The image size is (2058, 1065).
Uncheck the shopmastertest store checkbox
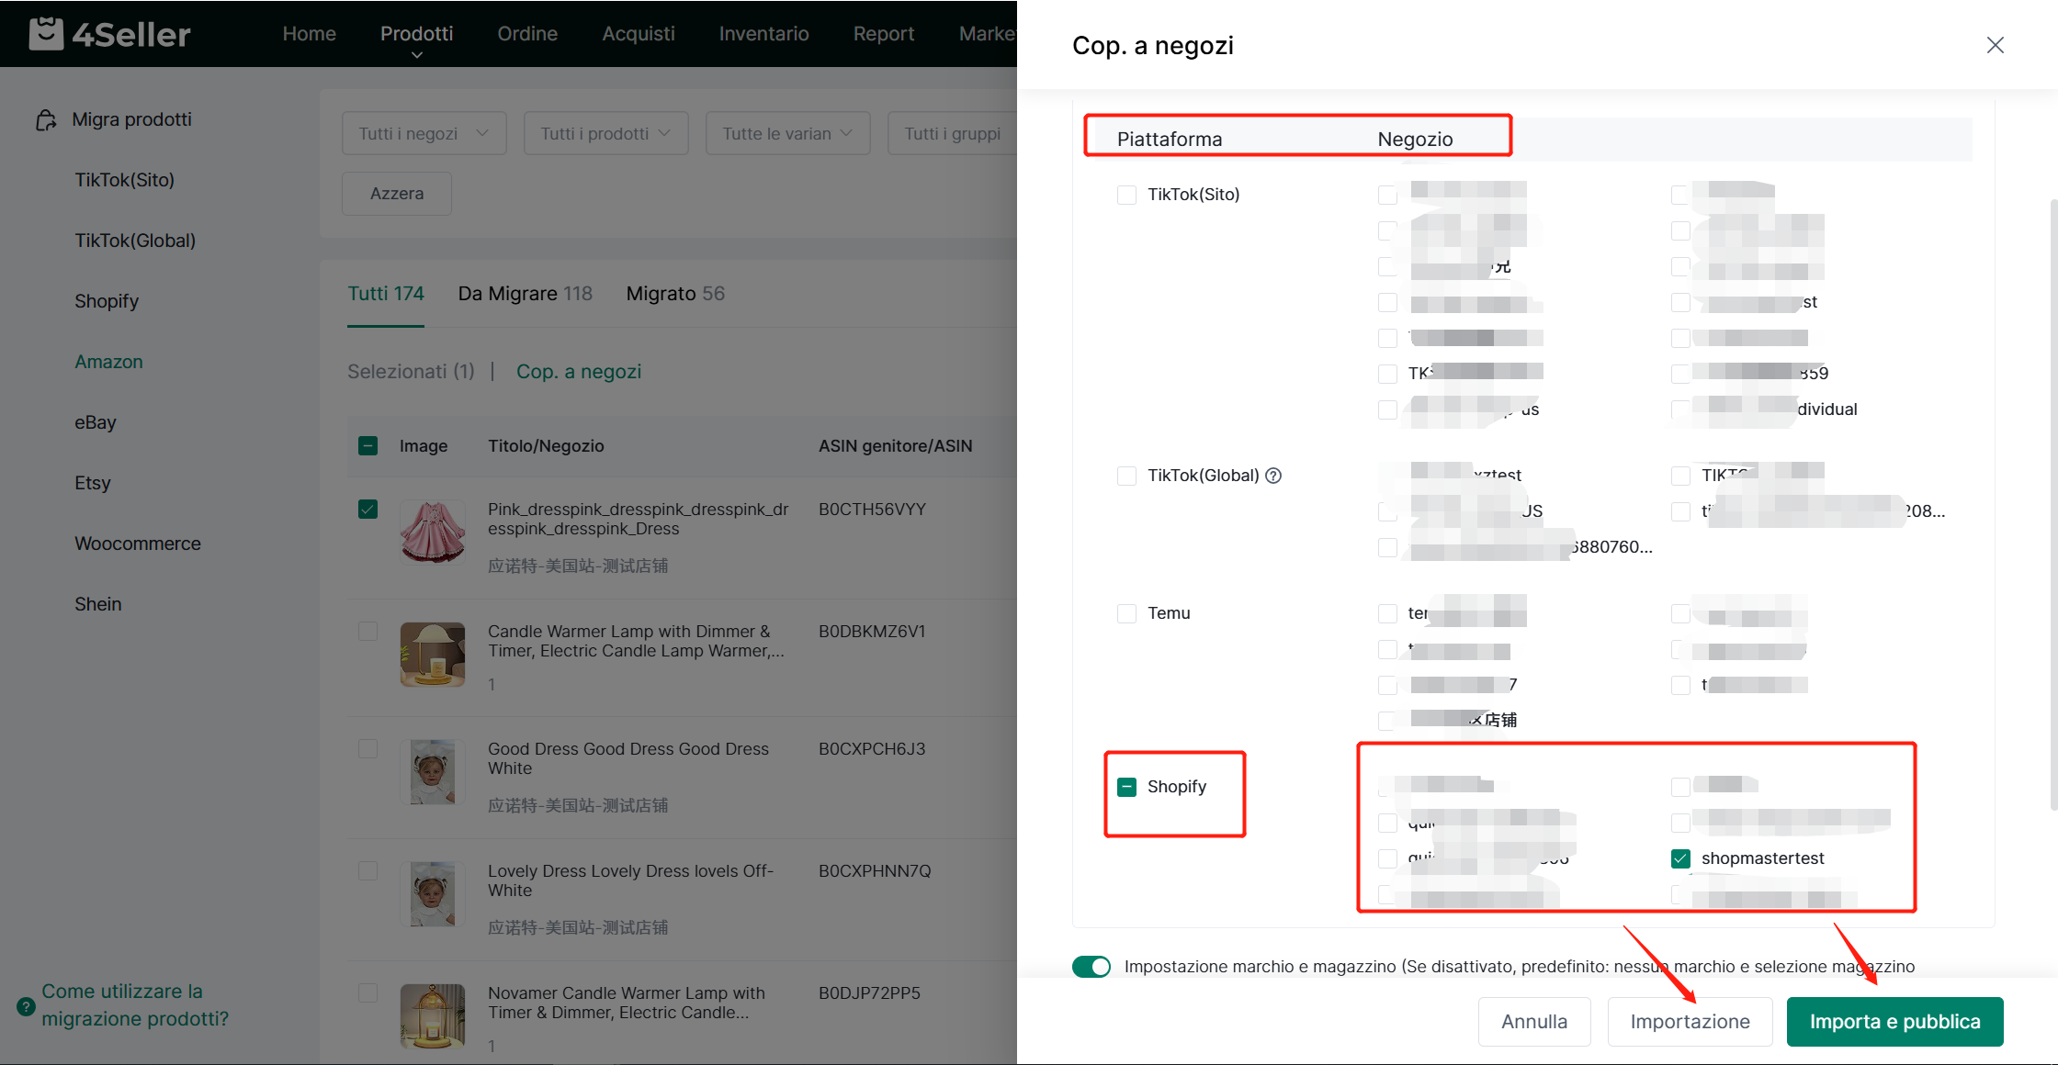point(1680,858)
